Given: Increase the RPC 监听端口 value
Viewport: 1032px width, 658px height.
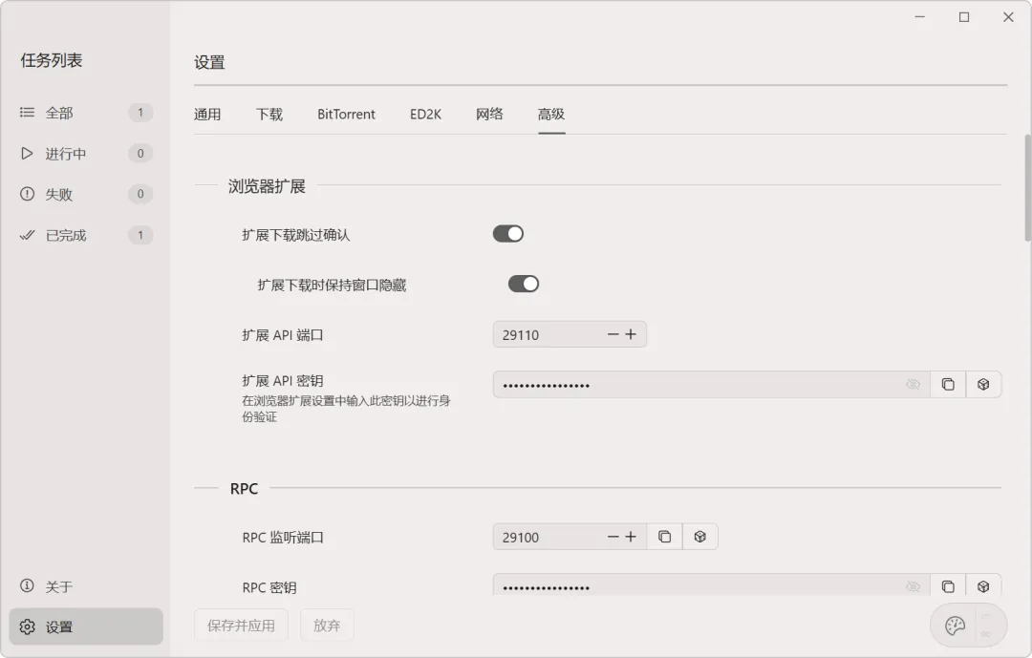Looking at the screenshot, I should 631,537.
